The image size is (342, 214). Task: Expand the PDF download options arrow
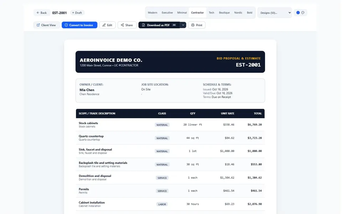(183, 25)
